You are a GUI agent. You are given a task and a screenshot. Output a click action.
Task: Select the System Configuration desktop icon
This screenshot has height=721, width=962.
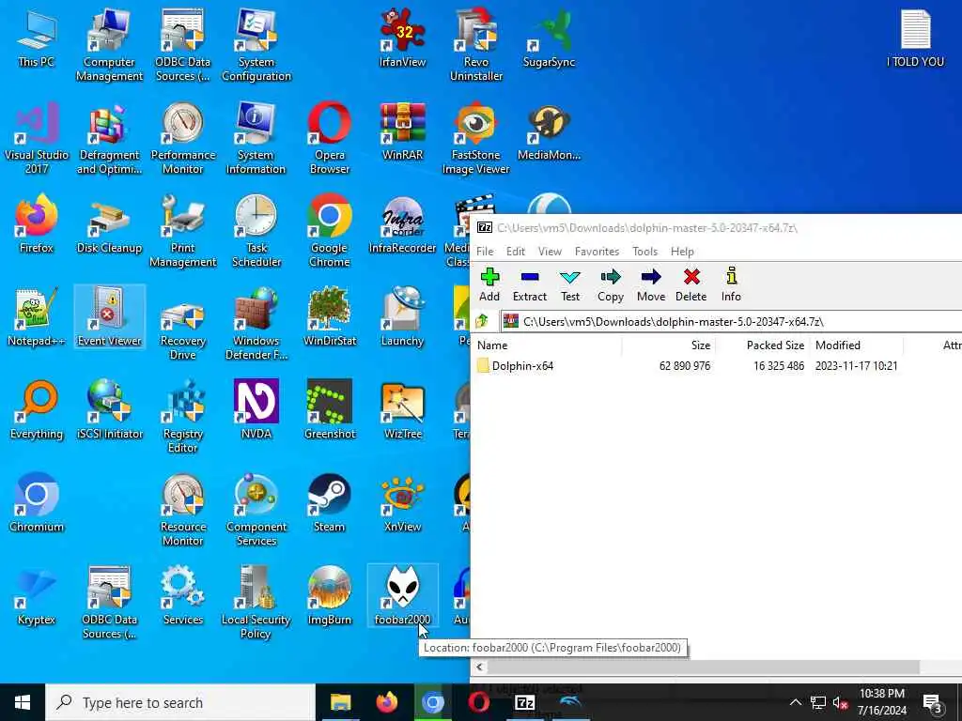point(256,45)
